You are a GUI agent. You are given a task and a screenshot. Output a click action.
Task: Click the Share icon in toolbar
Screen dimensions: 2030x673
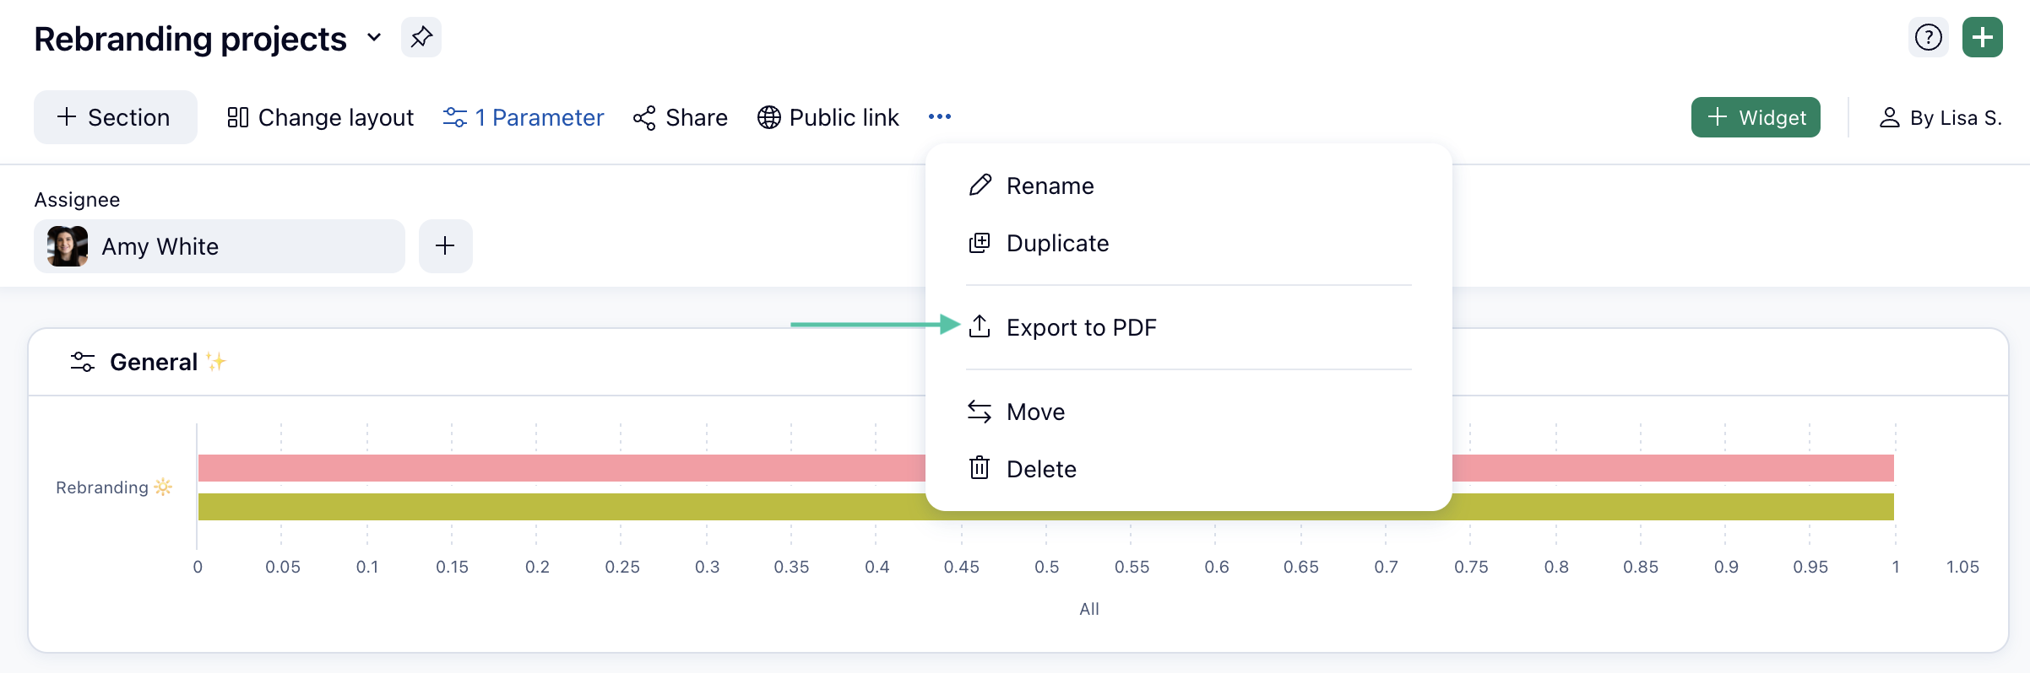pyautogui.click(x=644, y=117)
